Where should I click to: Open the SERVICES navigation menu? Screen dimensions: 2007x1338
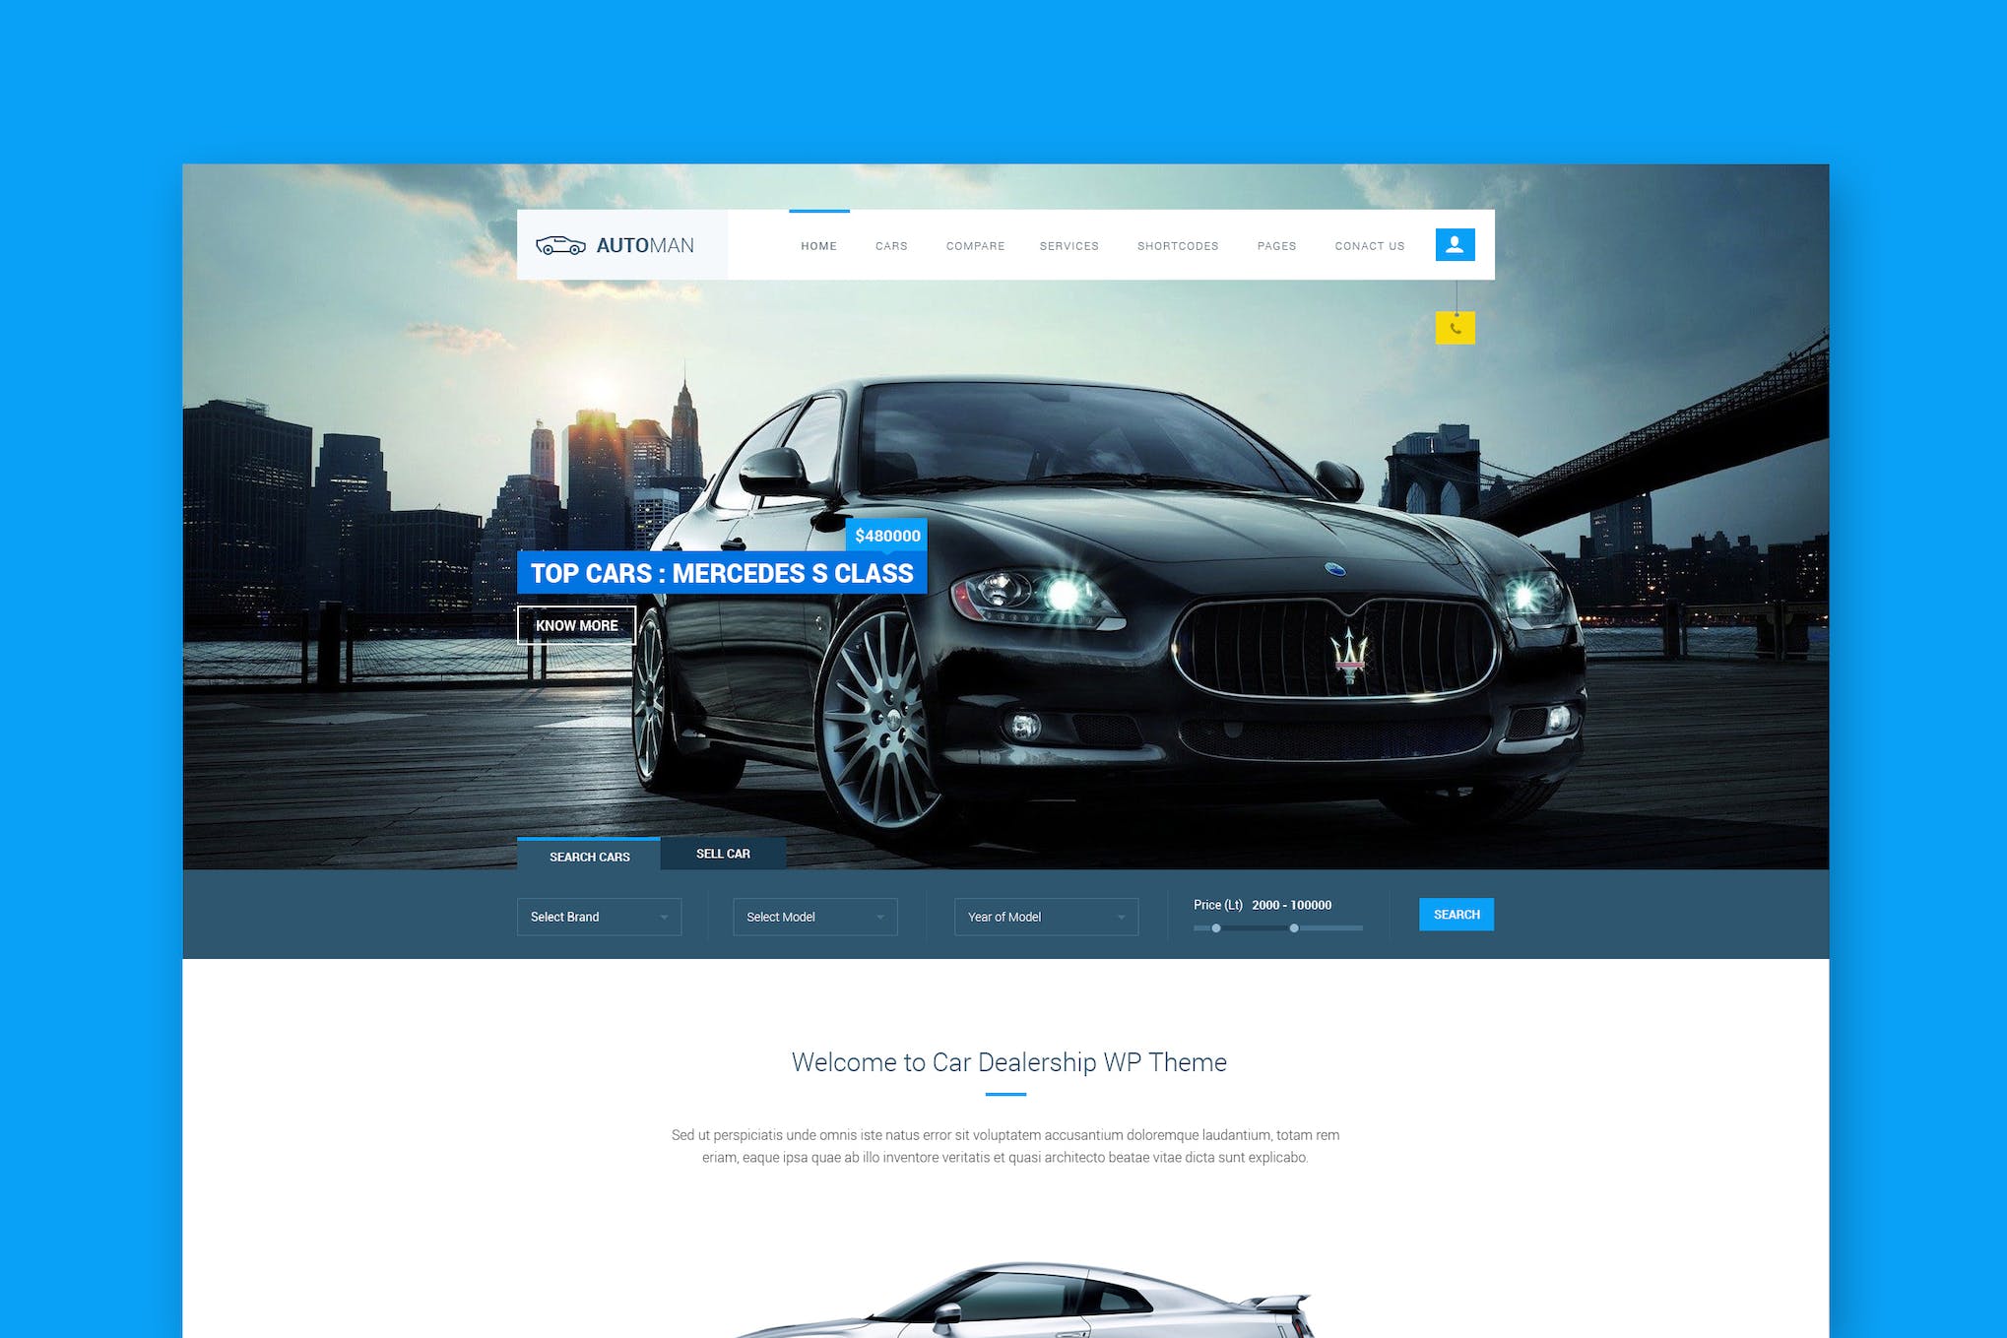[1069, 243]
